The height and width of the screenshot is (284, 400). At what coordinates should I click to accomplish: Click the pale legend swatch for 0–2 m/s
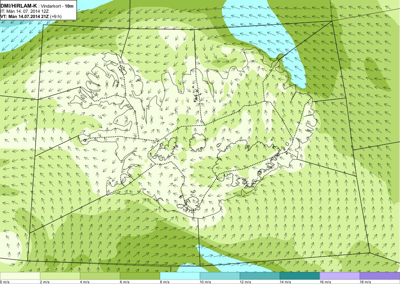tap(20, 276)
